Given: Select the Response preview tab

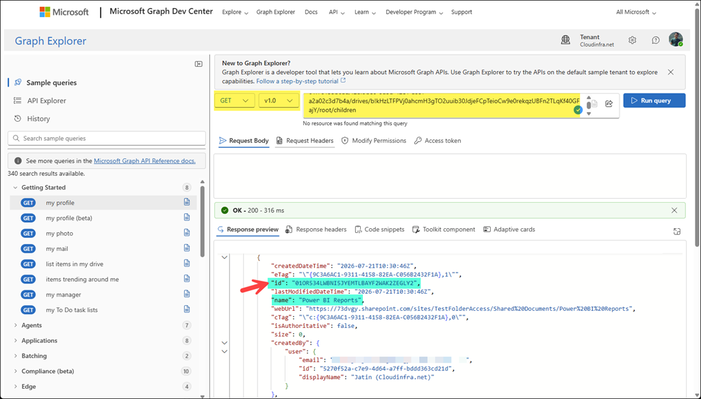Looking at the screenshot, I should click(247, 230).
